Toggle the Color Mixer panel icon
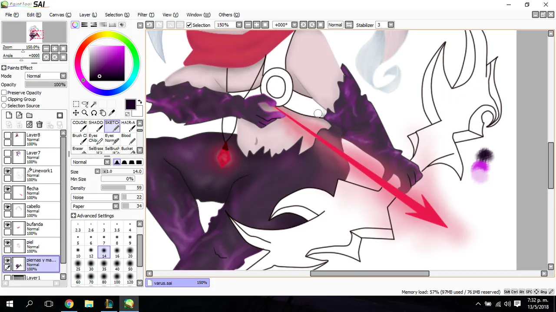The image size is (556, 312). point(103,25)
